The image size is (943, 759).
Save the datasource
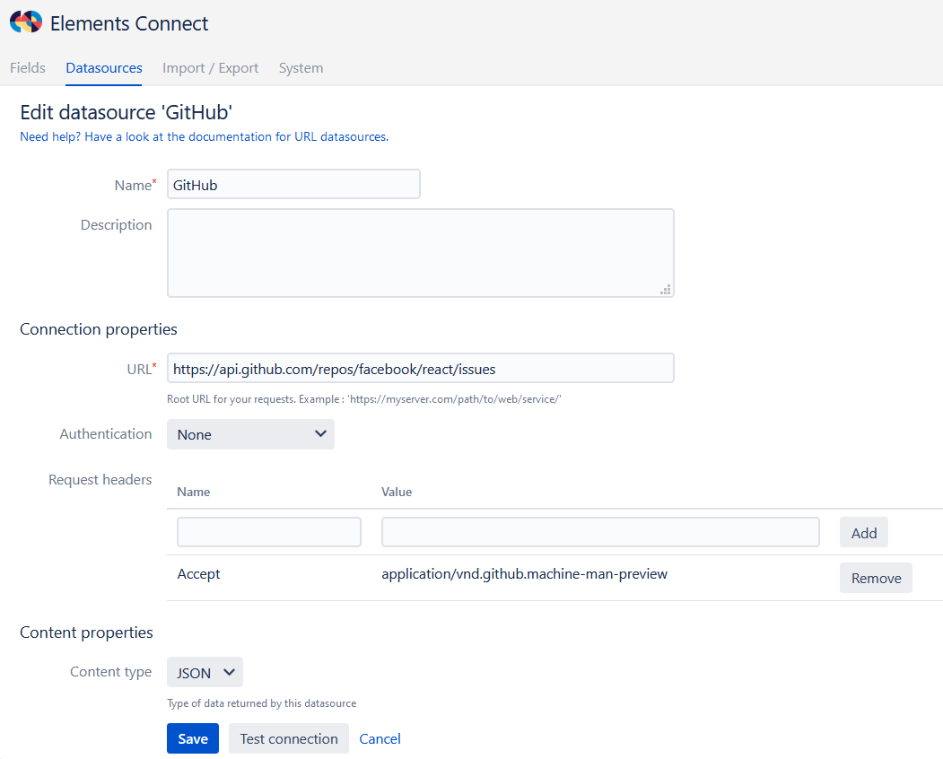192,739
